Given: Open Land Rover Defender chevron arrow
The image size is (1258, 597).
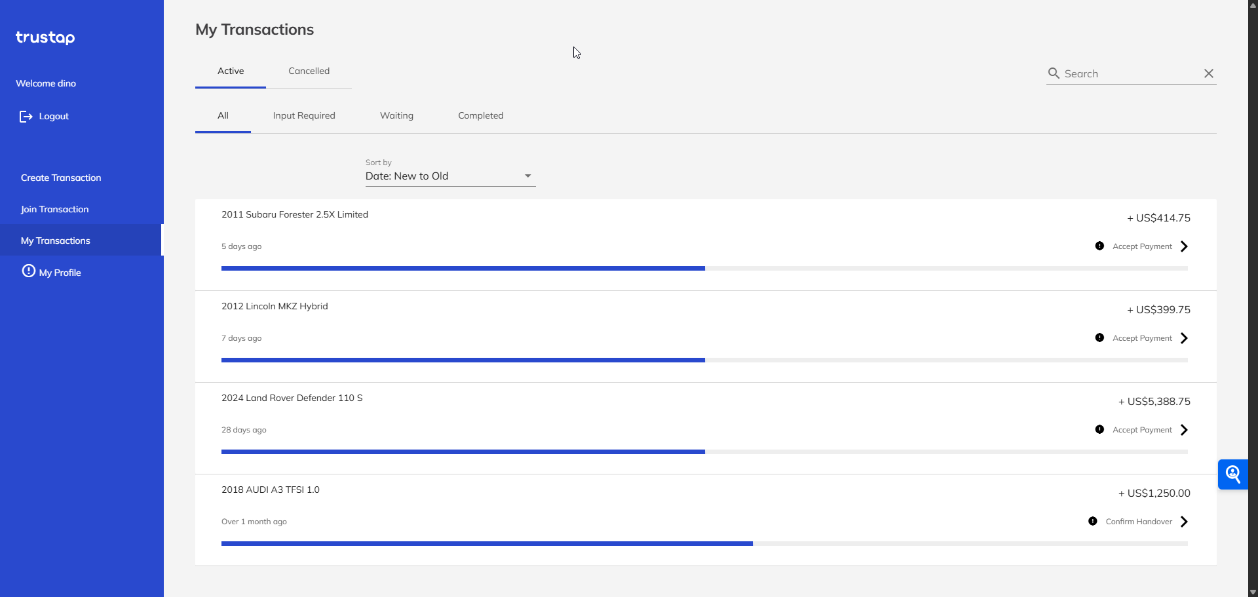Looking at the screenshot, I should point(1184,430).
